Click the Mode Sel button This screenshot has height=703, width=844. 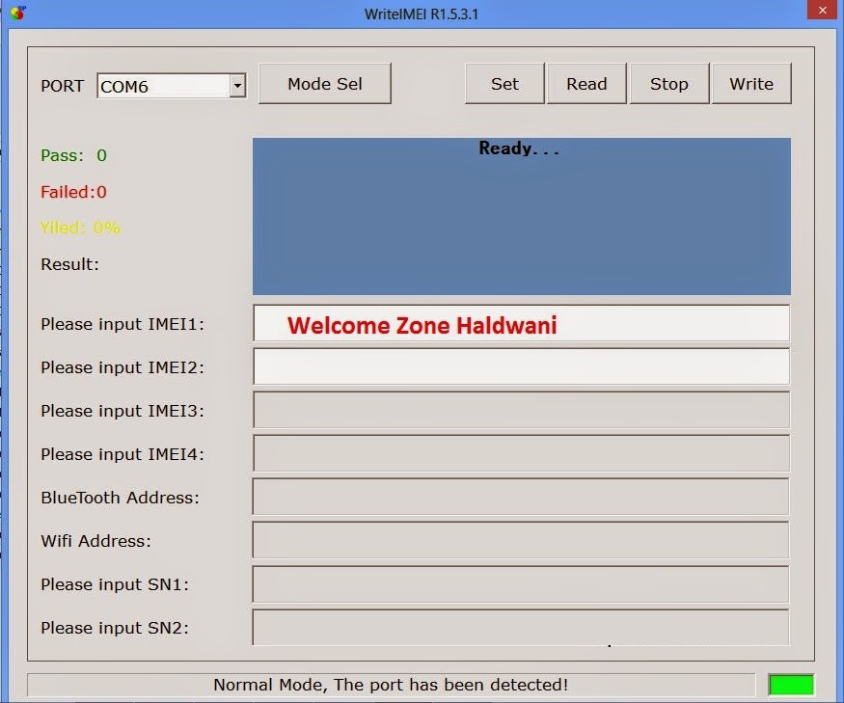[x=324, y=84]
